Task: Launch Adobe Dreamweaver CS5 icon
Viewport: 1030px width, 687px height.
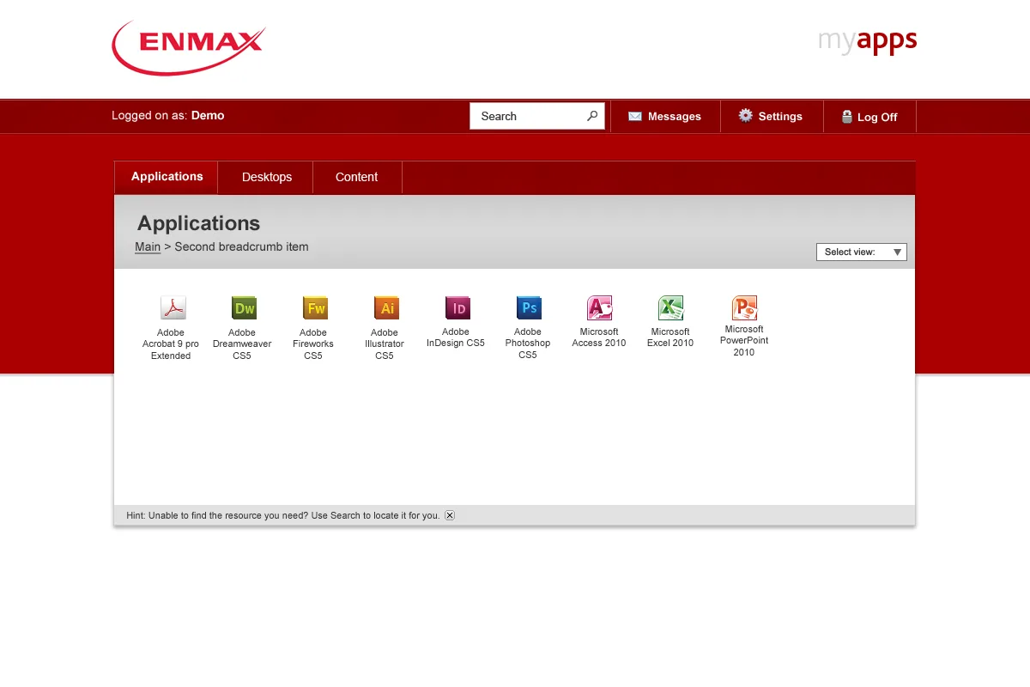Action: [x=244, y=307]
